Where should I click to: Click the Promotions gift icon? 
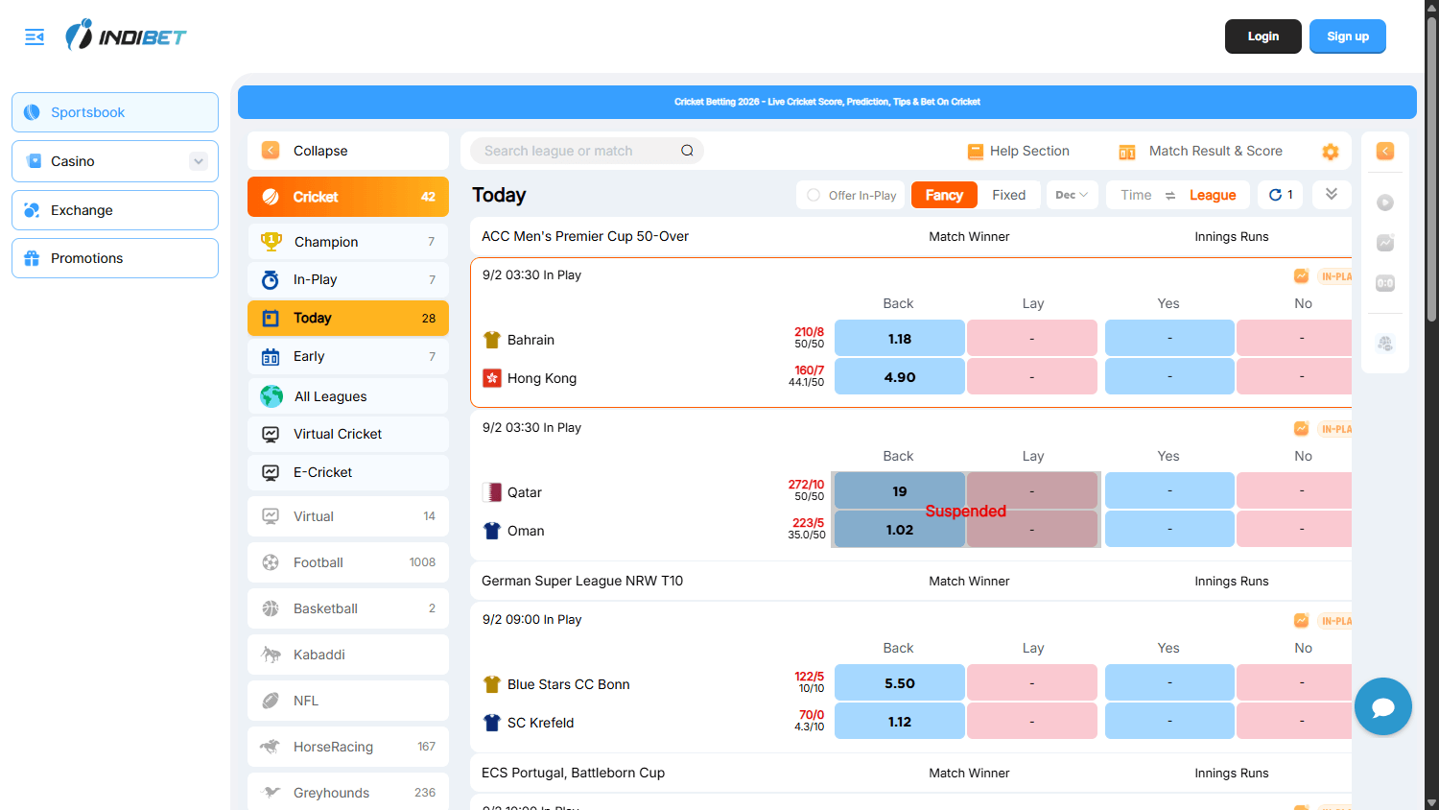[32, 258]
